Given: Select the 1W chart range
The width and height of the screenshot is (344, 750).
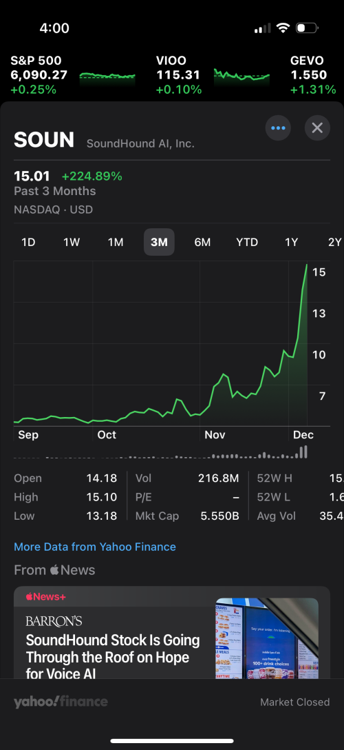Looking at the screenshot, I should (x=72, y=242).
